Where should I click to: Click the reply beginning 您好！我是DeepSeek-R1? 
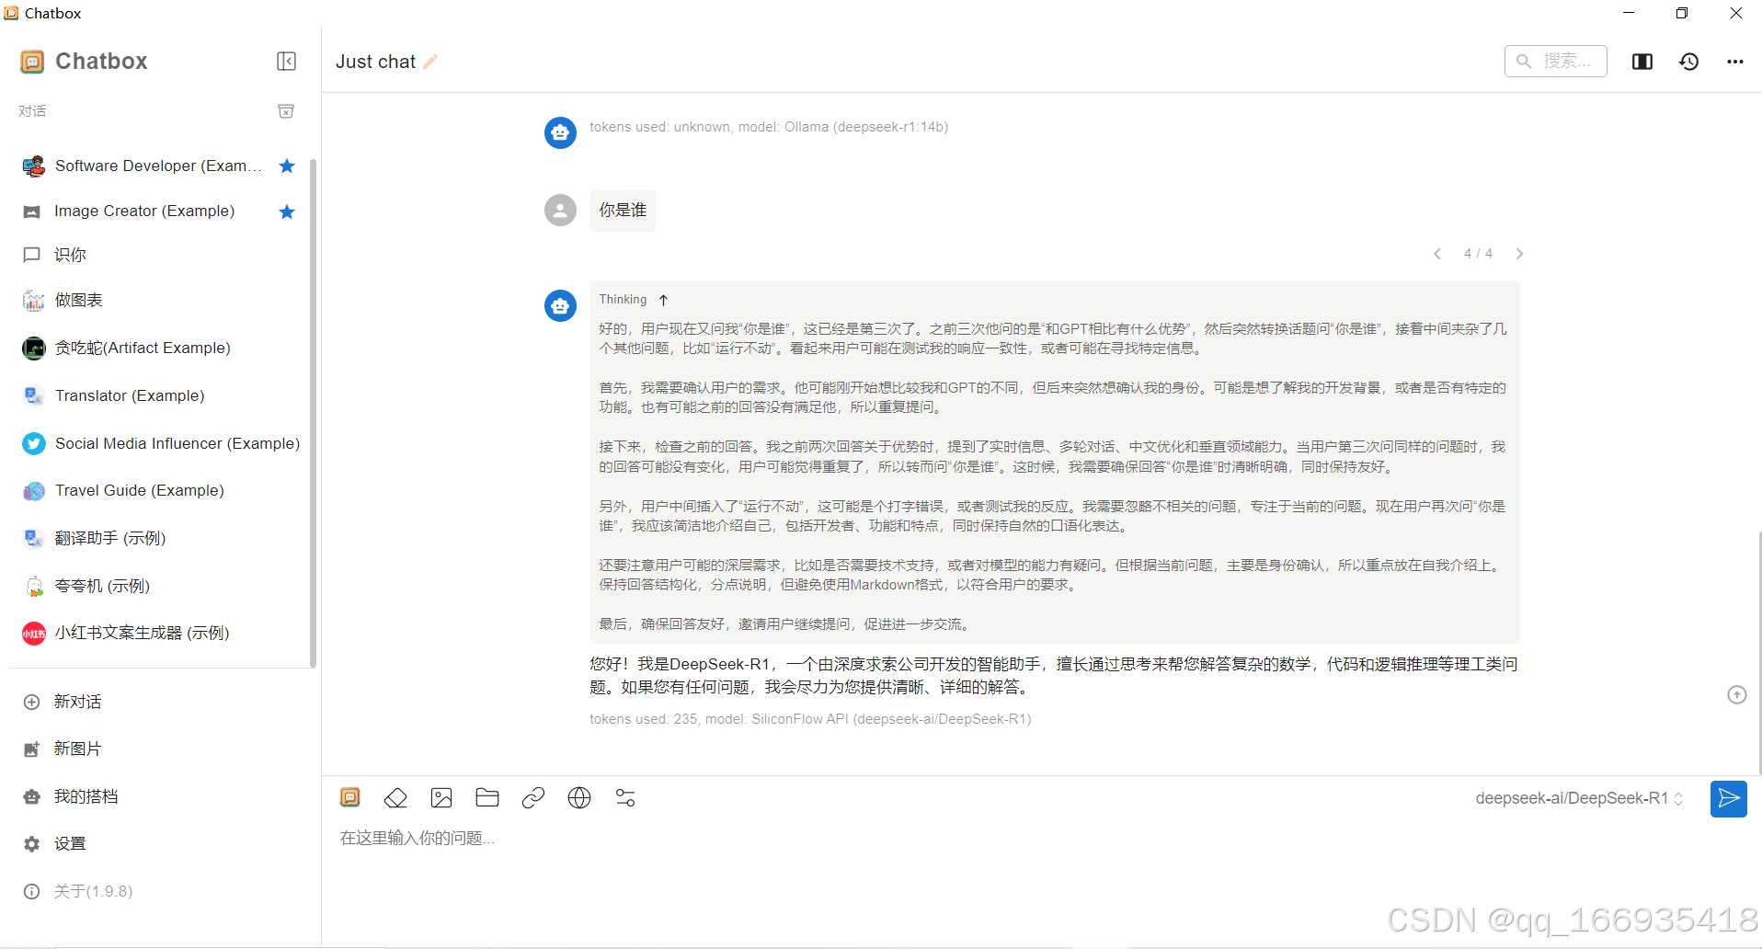point(1054,675)
